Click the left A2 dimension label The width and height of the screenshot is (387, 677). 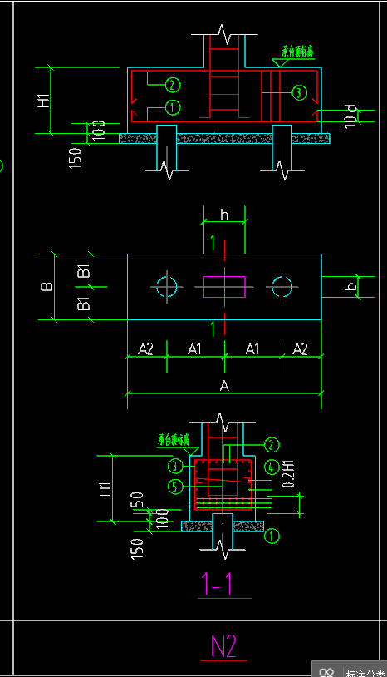pyautogui.click(x=145, y=348)
